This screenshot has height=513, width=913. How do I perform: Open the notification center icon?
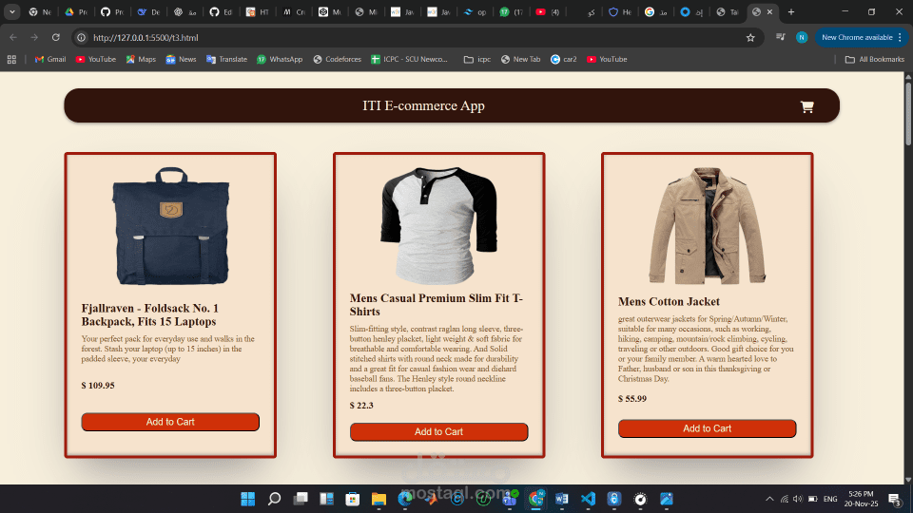coord(895,499)
